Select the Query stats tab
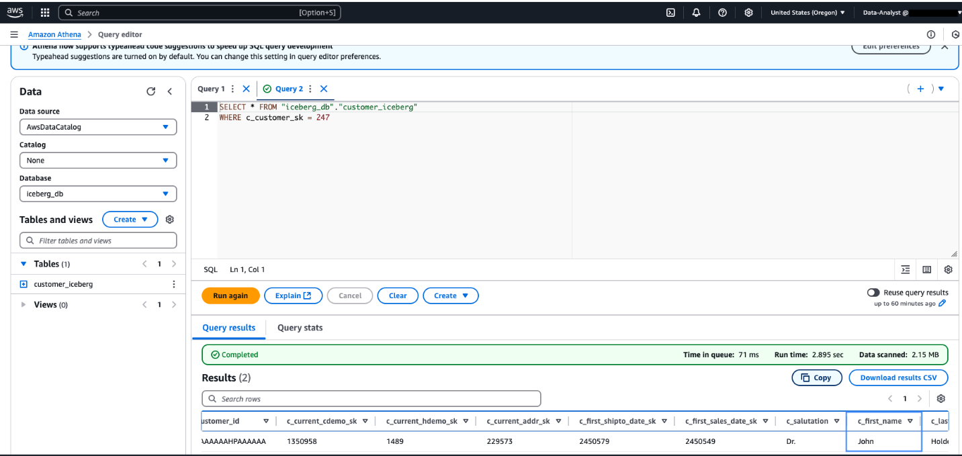 [300, 328]
